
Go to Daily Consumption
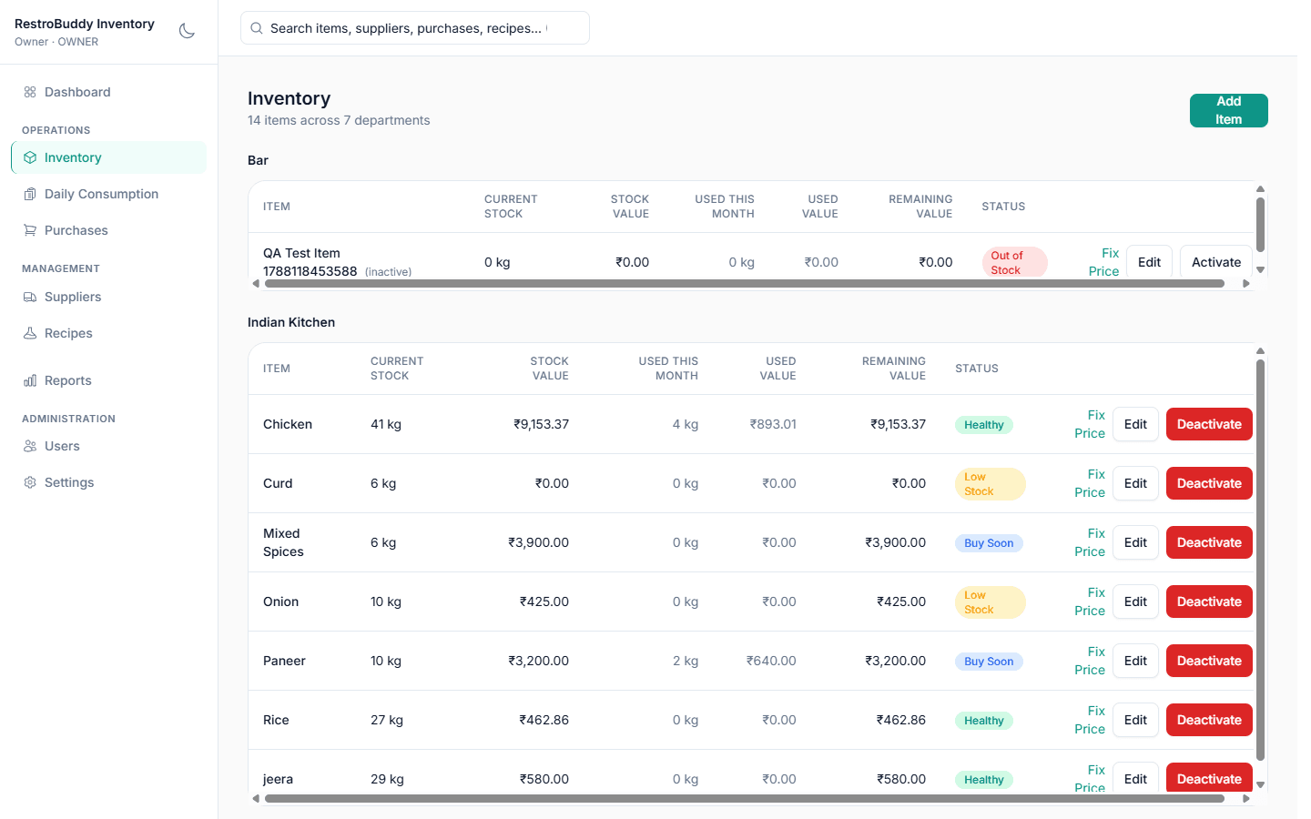coord(109,194)
